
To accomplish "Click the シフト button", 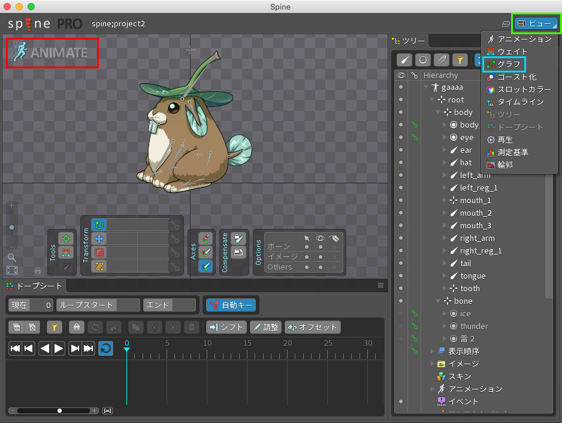I will click(x=226, y=327).
